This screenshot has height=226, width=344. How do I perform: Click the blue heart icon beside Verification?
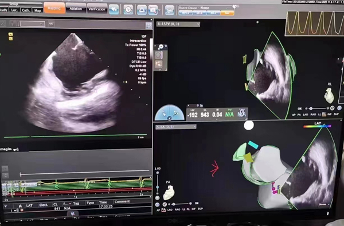pos(114,9)
